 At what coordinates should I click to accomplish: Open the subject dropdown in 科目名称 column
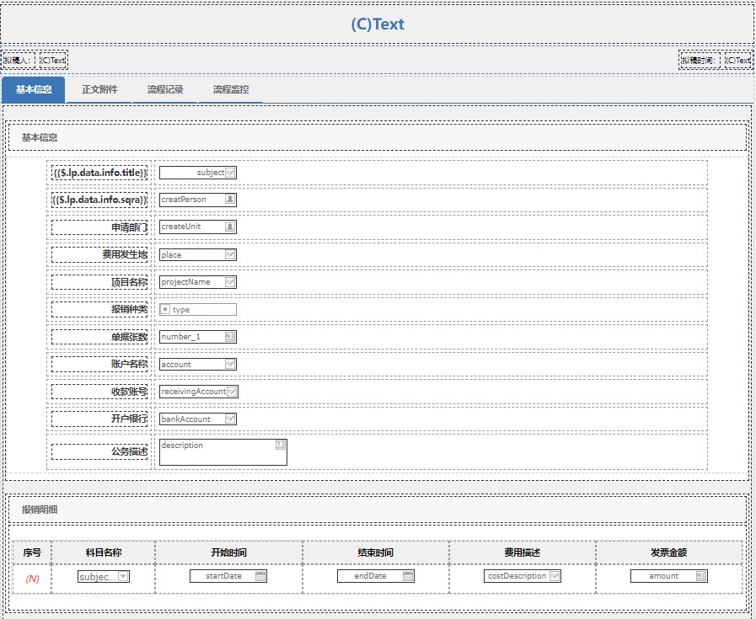coord(123,577)
